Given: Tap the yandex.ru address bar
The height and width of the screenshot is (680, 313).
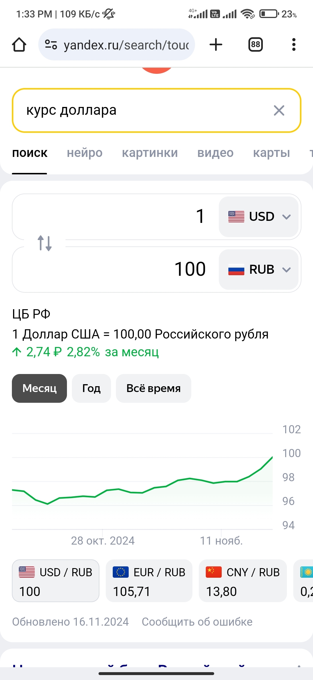Looking at the screenshot, I should pyautogui.click(x=126, y=45).
